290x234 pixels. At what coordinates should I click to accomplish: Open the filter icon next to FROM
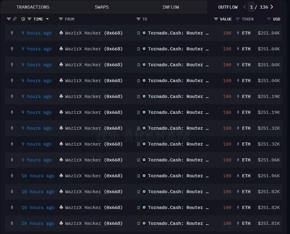click(61, 19)
